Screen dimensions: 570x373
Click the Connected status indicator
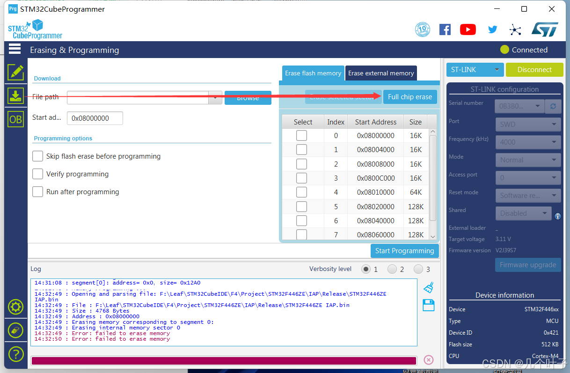(524, 50)
